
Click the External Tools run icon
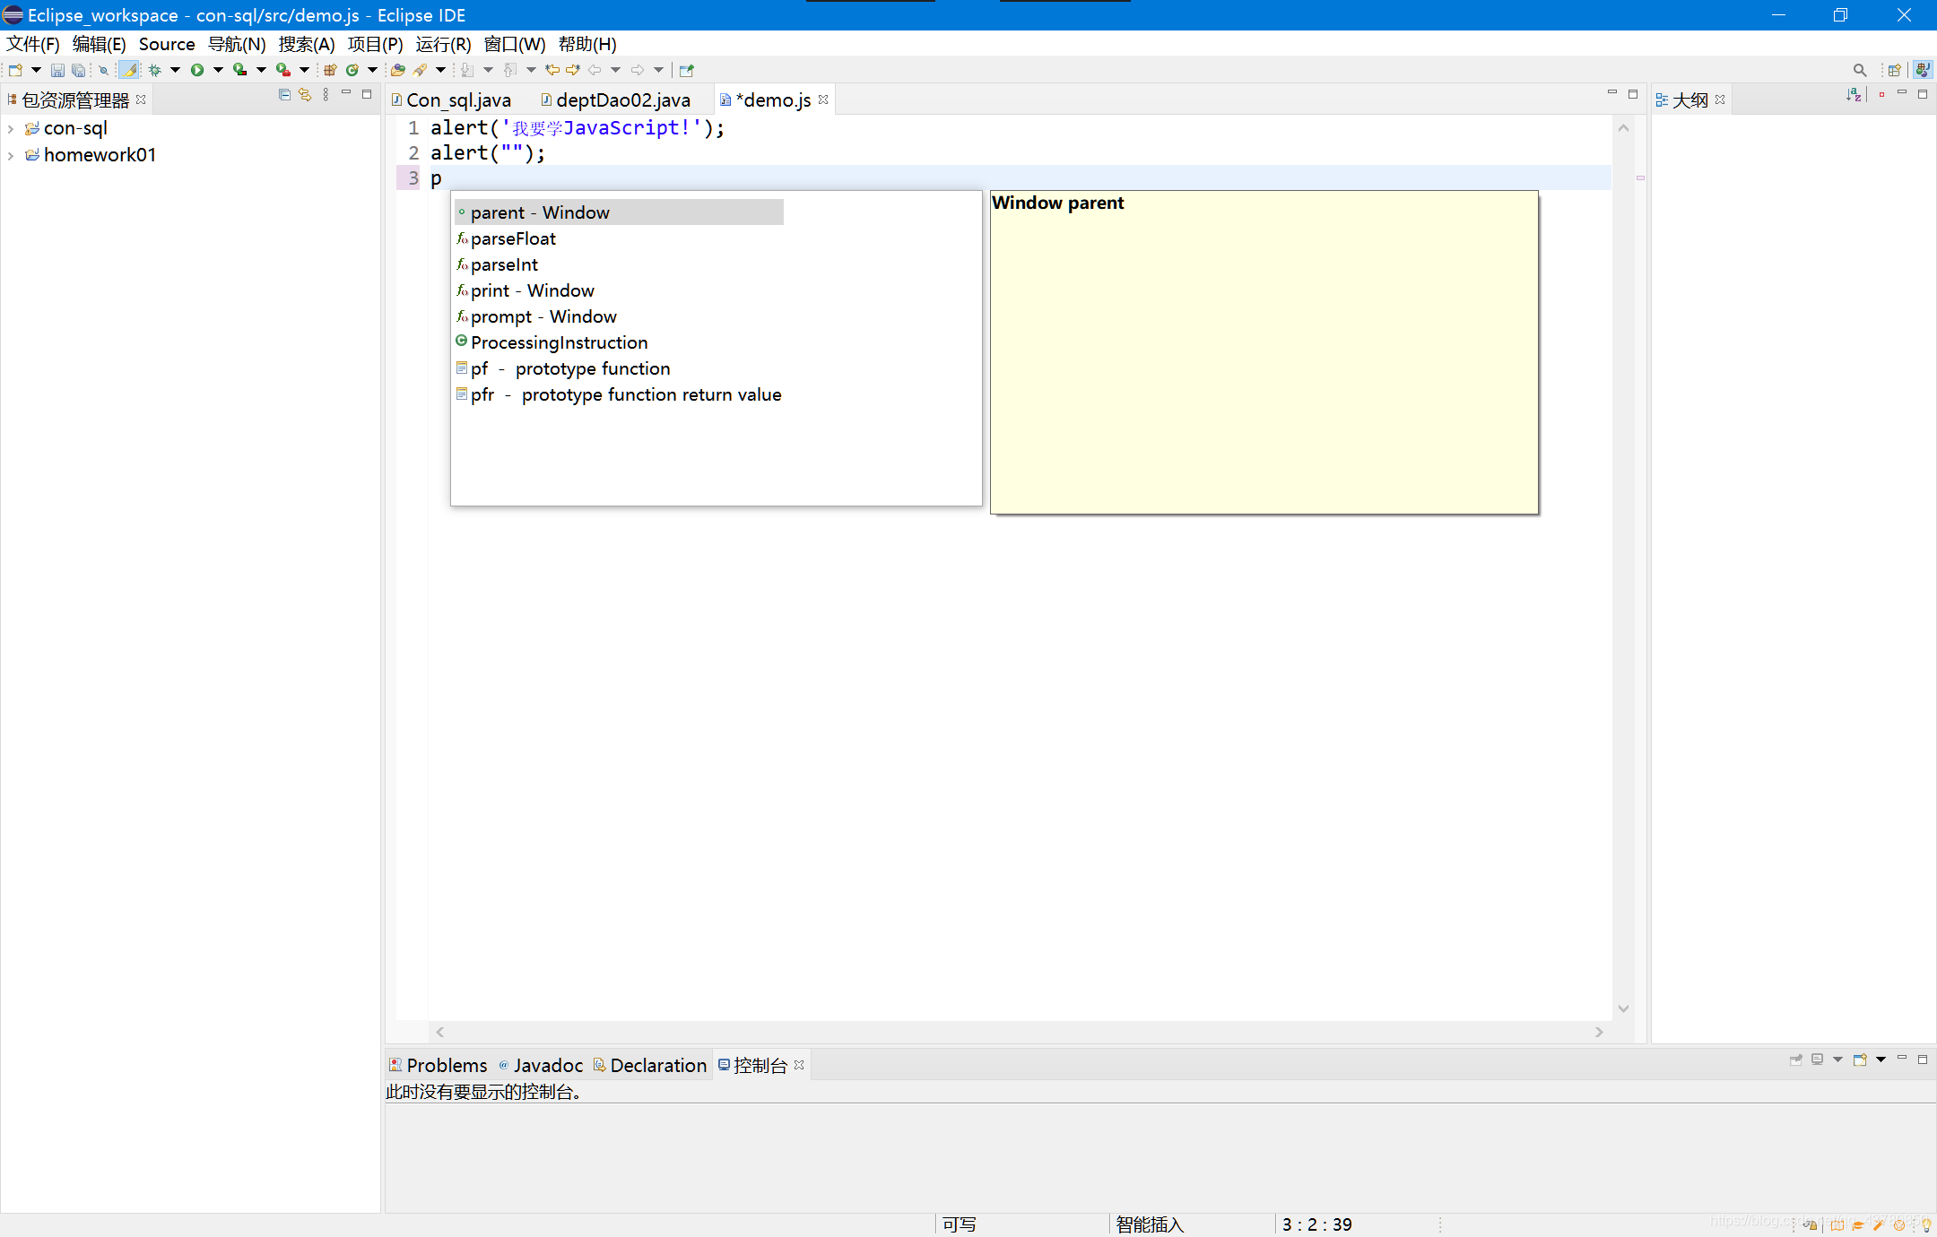tap(283, 70)
